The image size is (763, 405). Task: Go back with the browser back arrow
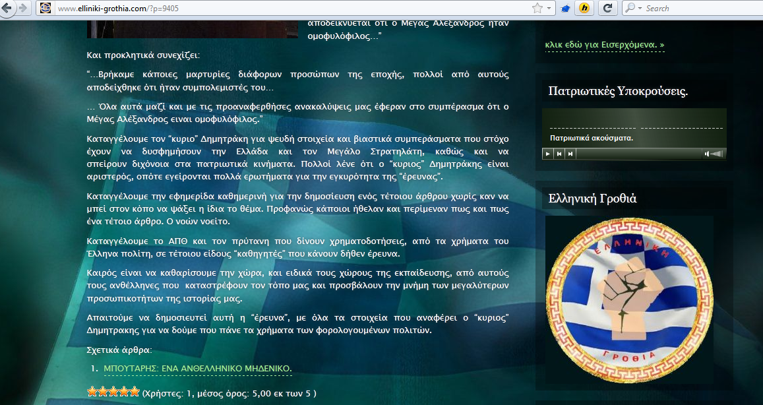(7, 8)
